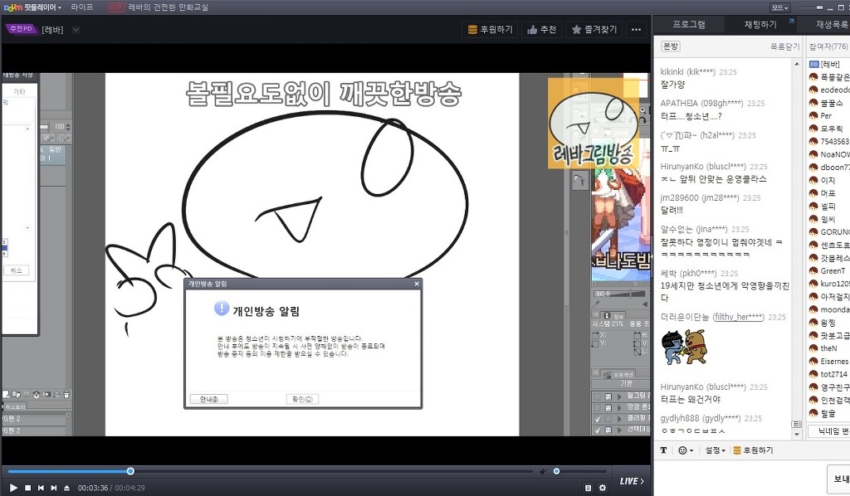Screen dimensions: 850x496
Task: Click the 닉네임 변경 button
Action: (829, 431)
